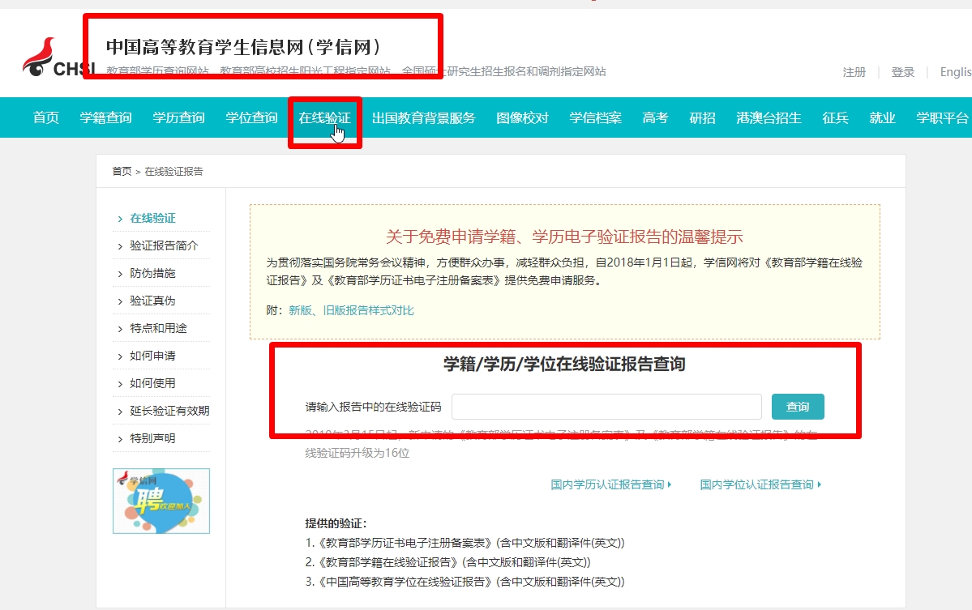Viewport: 972px width, 610px height.
Task: Click the 注册 link in the header
Action: [x=854, y=72]
